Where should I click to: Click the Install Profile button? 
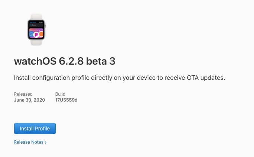35,129
